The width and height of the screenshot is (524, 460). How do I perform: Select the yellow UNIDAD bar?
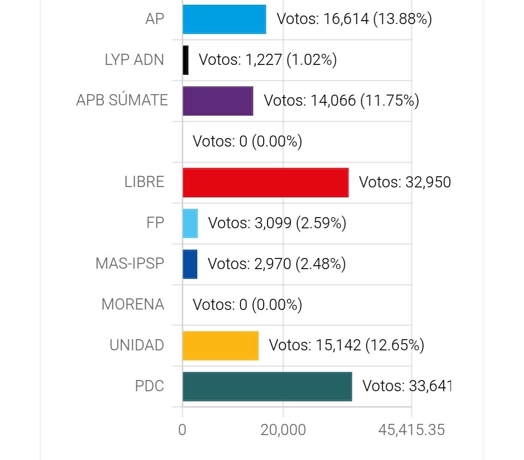[221, 346]
